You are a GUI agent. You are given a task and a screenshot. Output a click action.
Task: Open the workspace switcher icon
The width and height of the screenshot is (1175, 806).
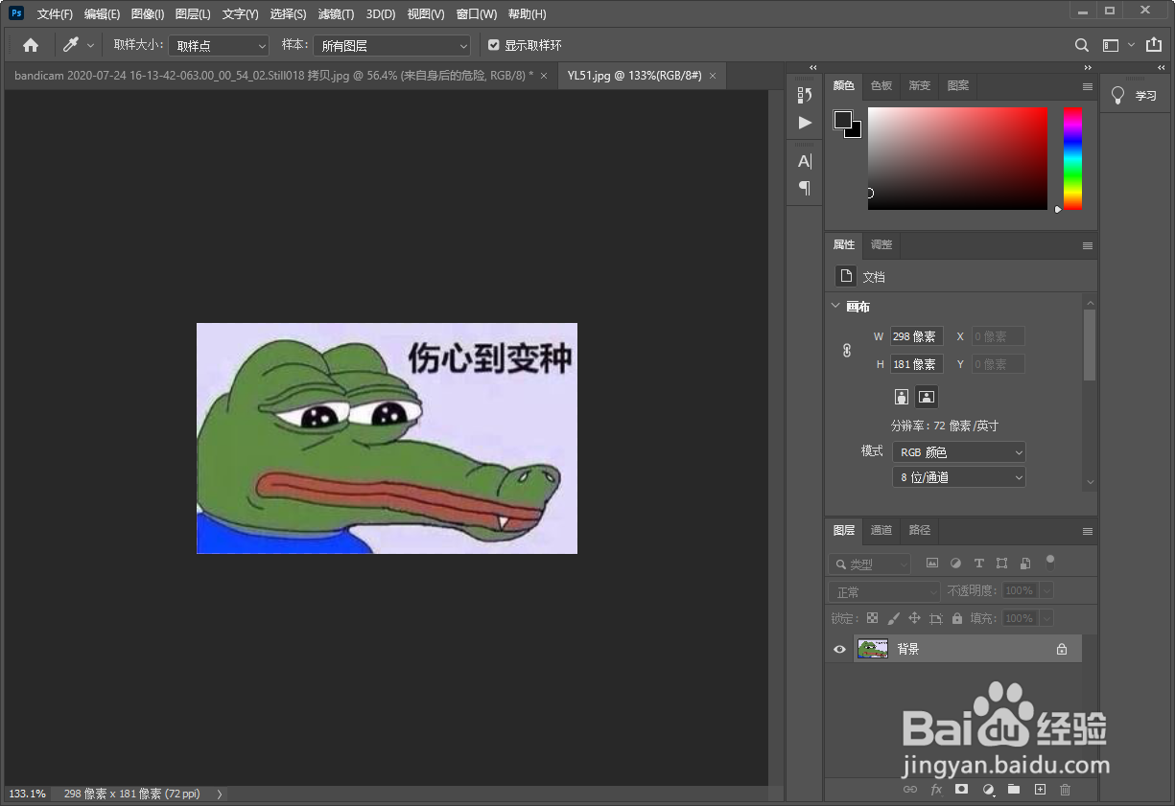pyautogui.click(x=1111, y=45)
